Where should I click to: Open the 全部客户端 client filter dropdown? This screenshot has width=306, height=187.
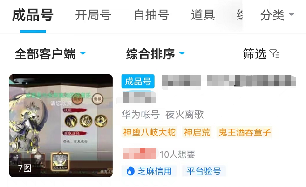tap(50, 54)
